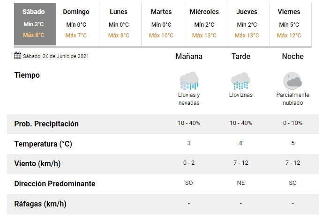Select the Sábado forecast tab
Image resolution: width=322 pixels, height=220 pixels.
coord(34,23)
